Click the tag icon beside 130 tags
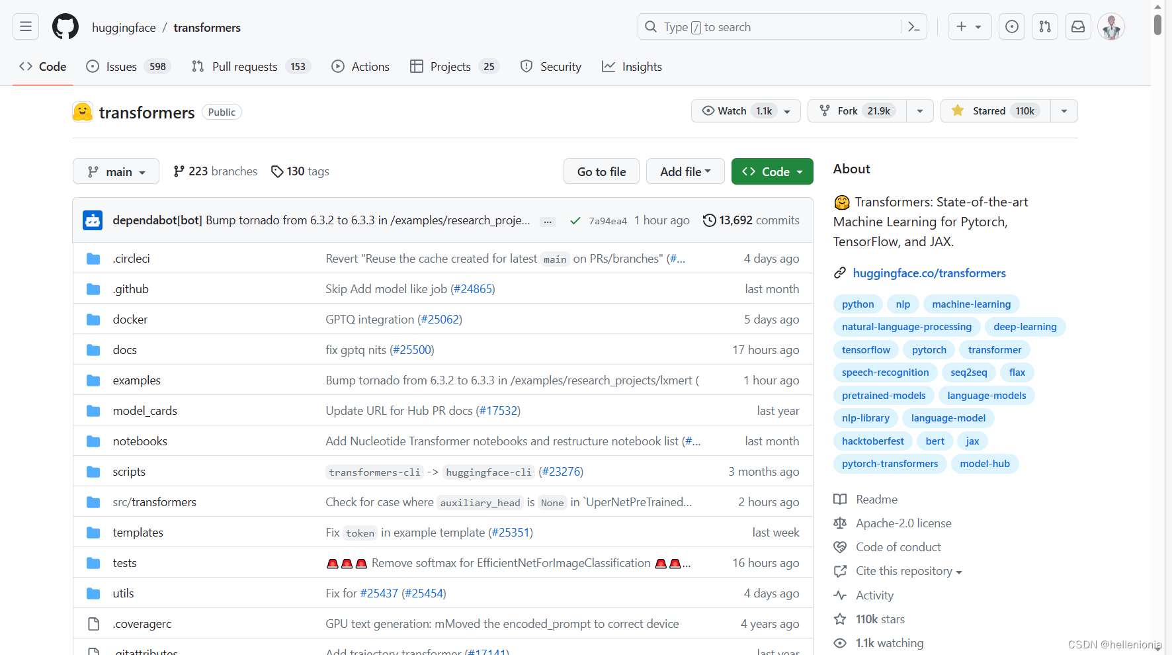 click(x=277, y=171)
